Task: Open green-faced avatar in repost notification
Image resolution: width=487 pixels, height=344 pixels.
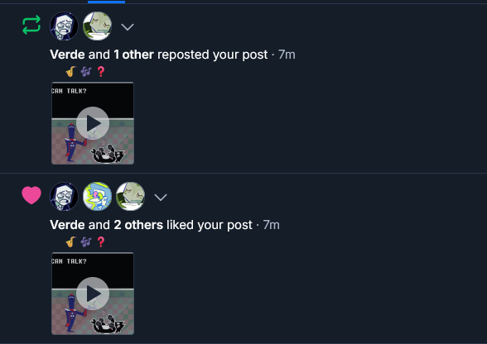Action: point(97,26)
